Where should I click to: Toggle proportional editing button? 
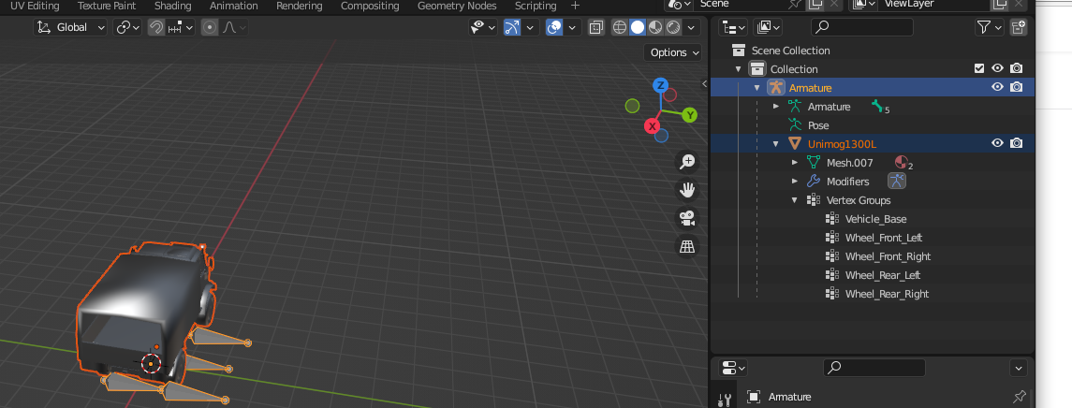(210, 27)
